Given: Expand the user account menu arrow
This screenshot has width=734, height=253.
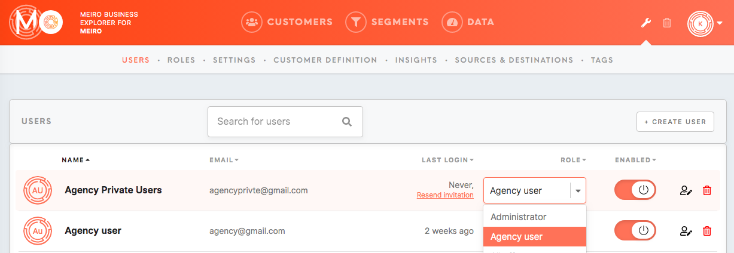Looking at the screenshot, I should tap(720, 23).
